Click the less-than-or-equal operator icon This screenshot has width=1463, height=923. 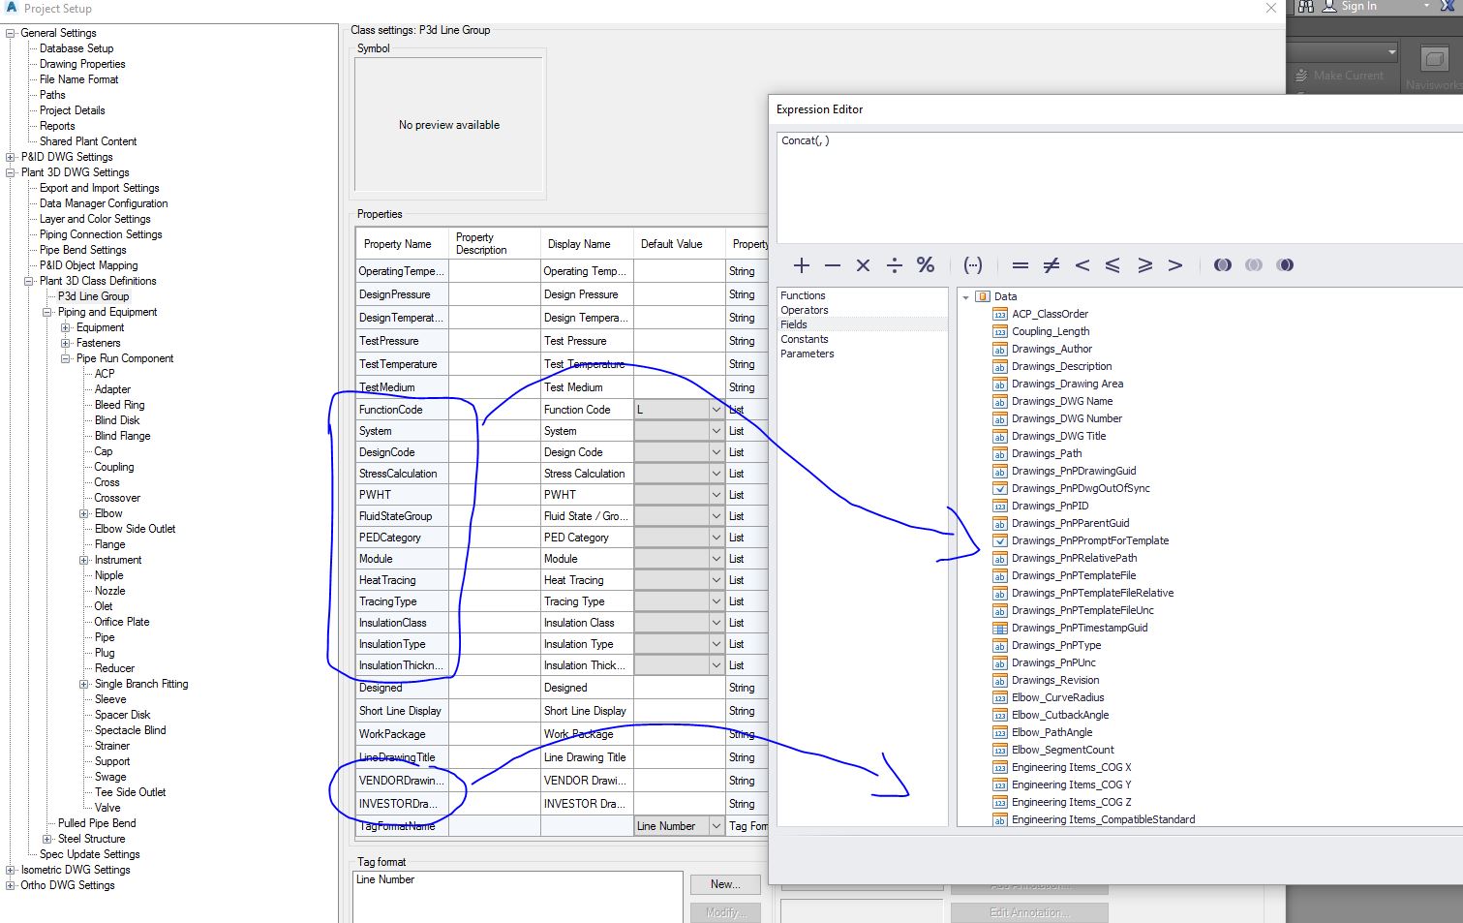click(1113, 265)
